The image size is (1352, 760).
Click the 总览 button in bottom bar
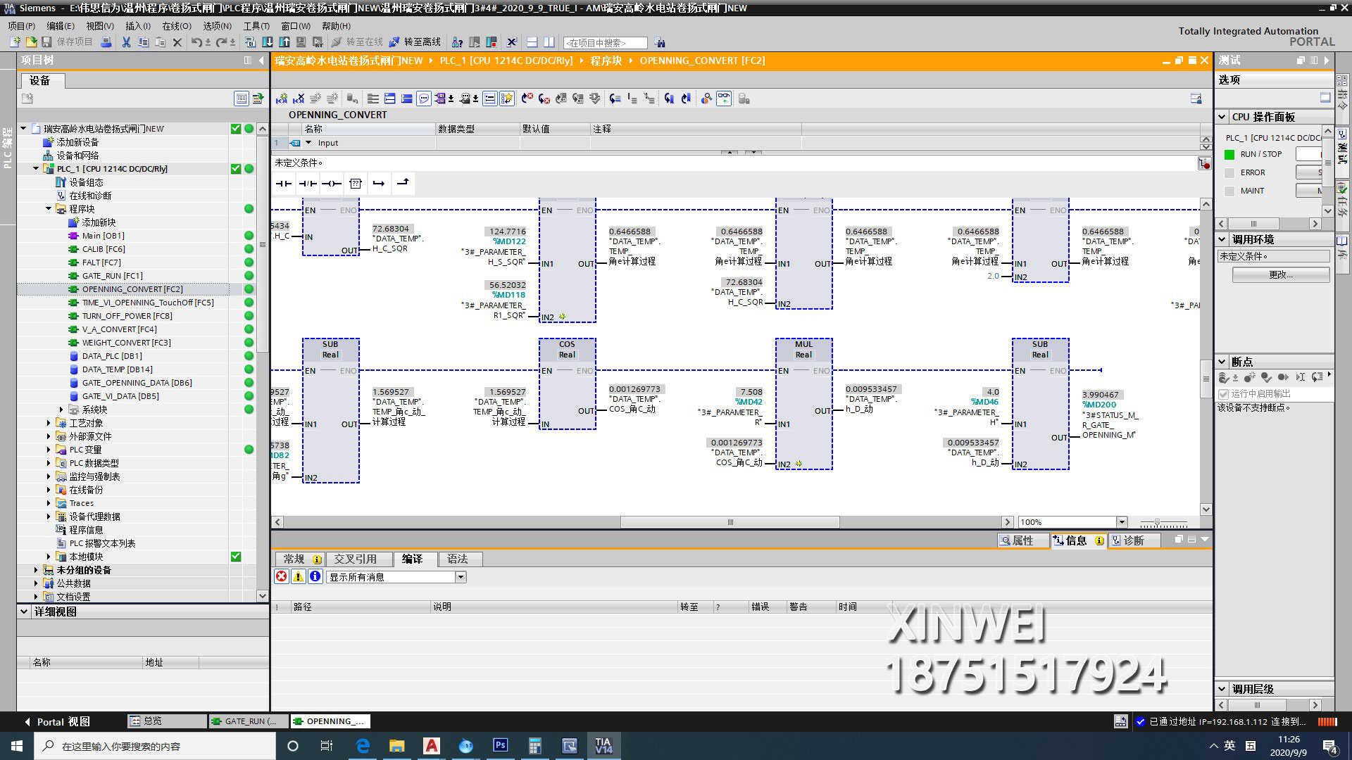[x=167, y=721]
